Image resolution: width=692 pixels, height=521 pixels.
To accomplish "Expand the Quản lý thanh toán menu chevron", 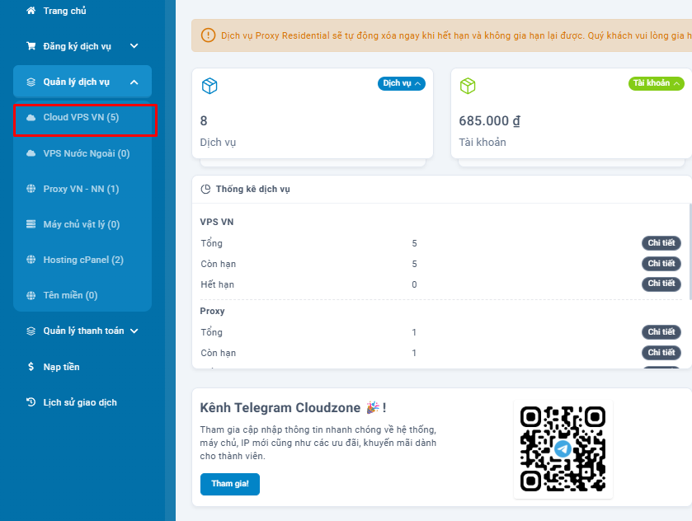I will (134, 331).
